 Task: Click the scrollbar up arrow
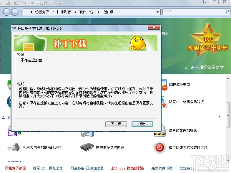pos(228,78)
